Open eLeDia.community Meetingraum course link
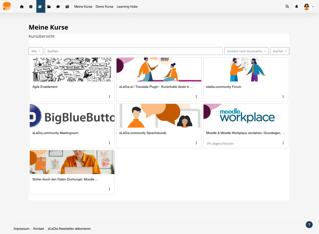 click(55, 133)
